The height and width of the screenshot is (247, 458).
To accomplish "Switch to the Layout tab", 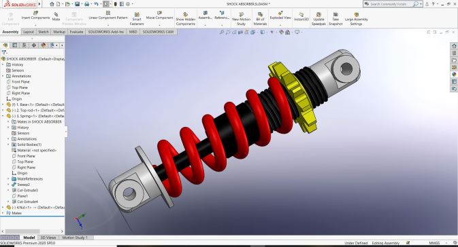I will 29,32.
